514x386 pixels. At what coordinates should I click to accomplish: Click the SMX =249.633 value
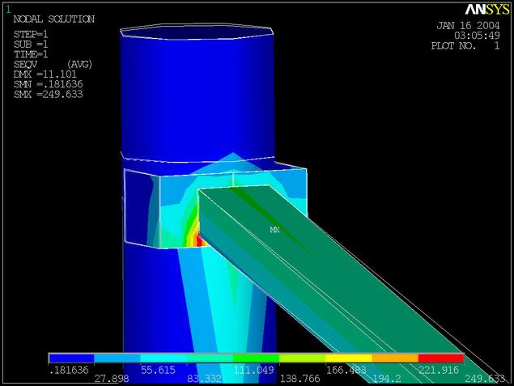click(x=49, y=95)
